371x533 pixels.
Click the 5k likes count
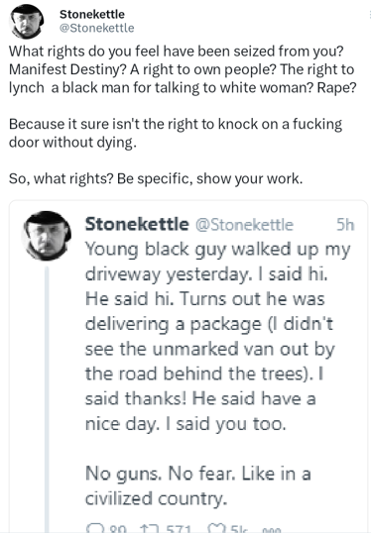237,529
